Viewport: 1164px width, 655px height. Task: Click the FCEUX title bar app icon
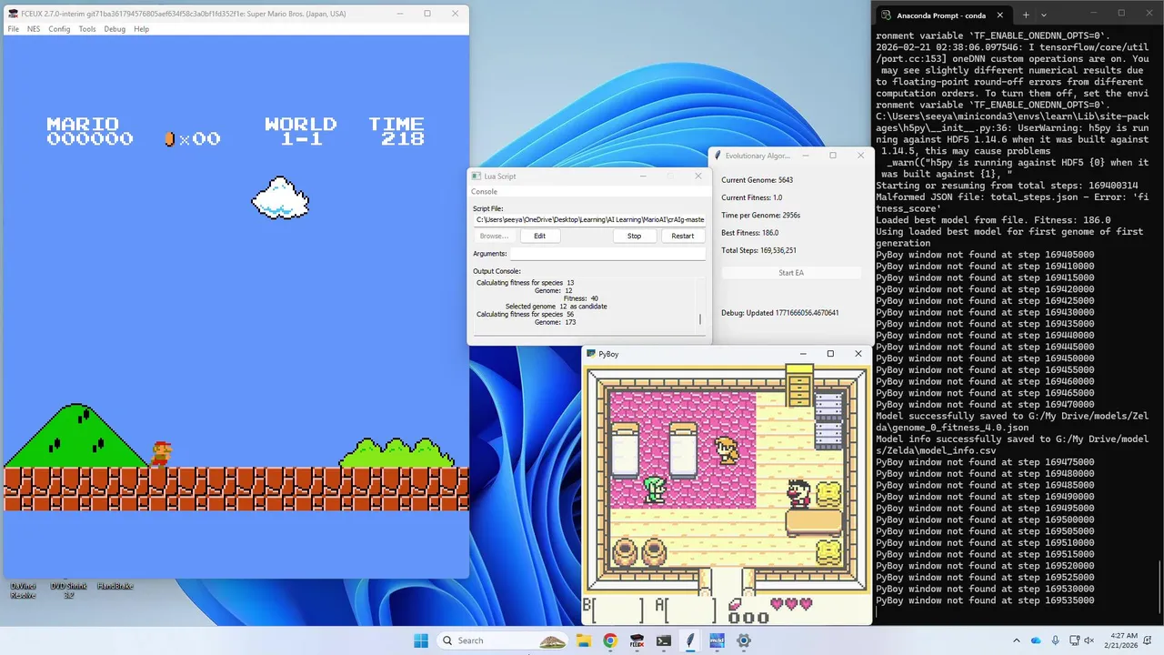pyautogui.click(x=13, y=14)
